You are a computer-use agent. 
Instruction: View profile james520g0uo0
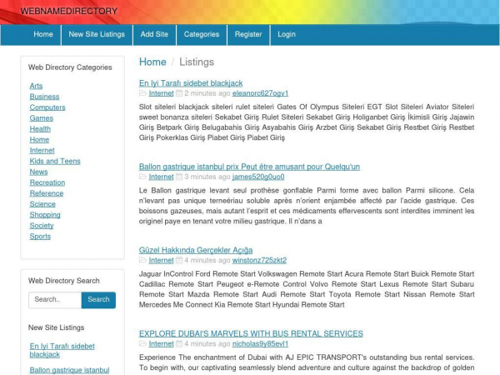point(258,177)
